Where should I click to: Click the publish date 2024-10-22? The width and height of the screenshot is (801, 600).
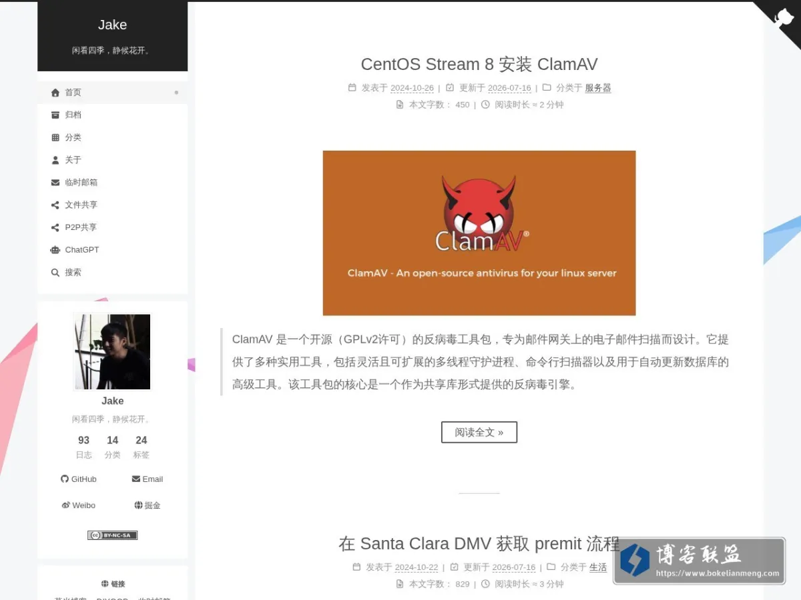417,567
